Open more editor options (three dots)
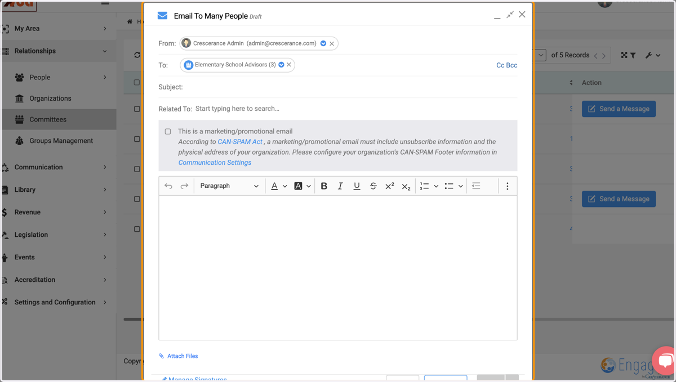The image size is (676, 382). (507, 186)
